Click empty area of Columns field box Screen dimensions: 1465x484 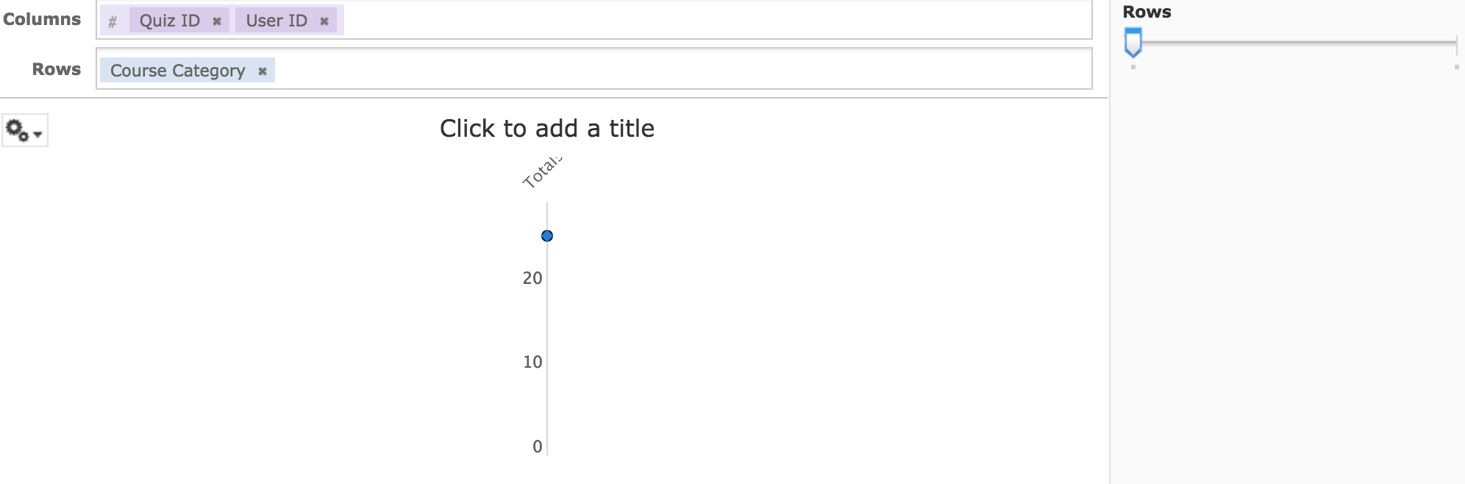point(699,21)
